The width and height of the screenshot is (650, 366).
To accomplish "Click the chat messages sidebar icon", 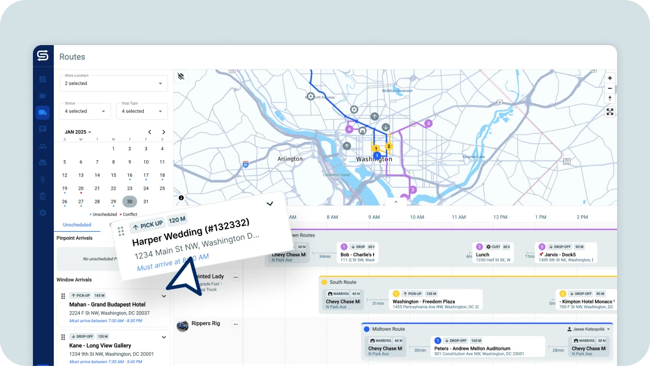I will click(x=43, y=129).
